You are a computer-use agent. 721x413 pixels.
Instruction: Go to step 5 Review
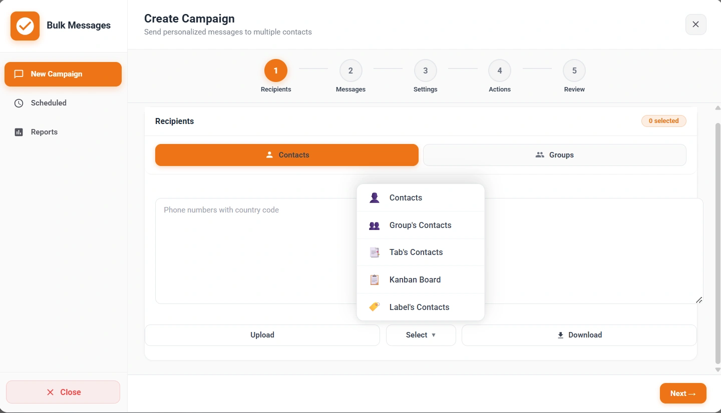tap(574, 70)
